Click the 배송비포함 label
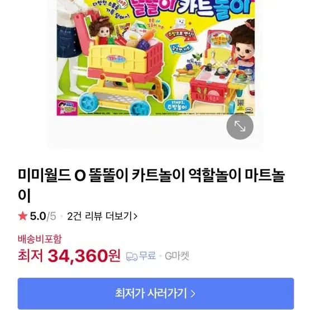Image resolution: width=310 pixels, height=310 pixels. click(40, 239)
